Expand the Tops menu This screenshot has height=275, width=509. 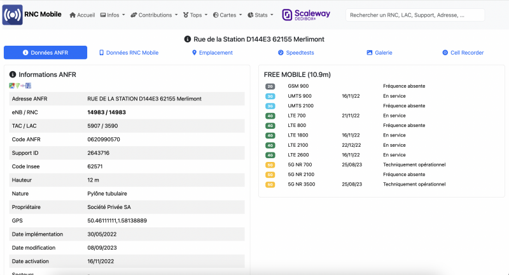[195, 15]
